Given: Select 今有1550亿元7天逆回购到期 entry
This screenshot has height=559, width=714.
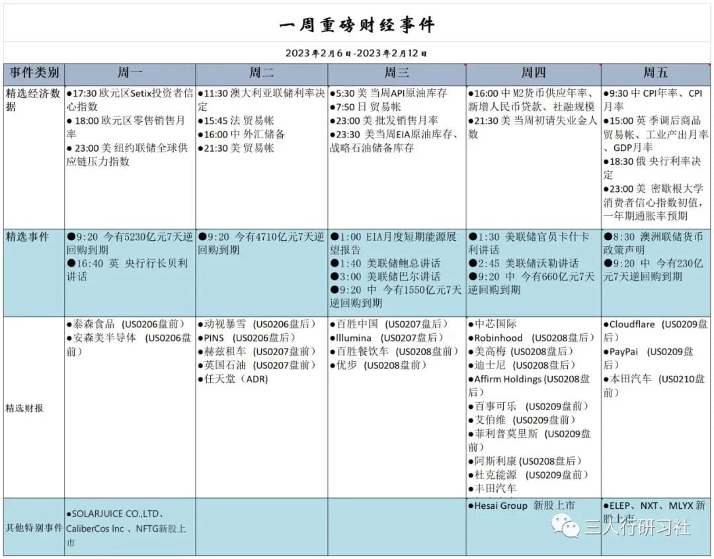Looking at the screenshot, I should 396,296.
